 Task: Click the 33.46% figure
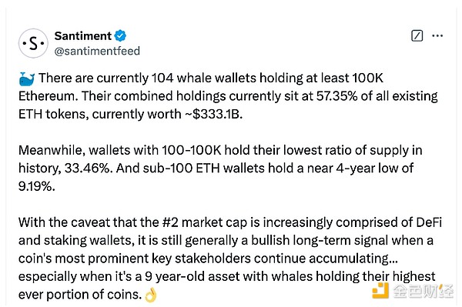click(89, 169)
